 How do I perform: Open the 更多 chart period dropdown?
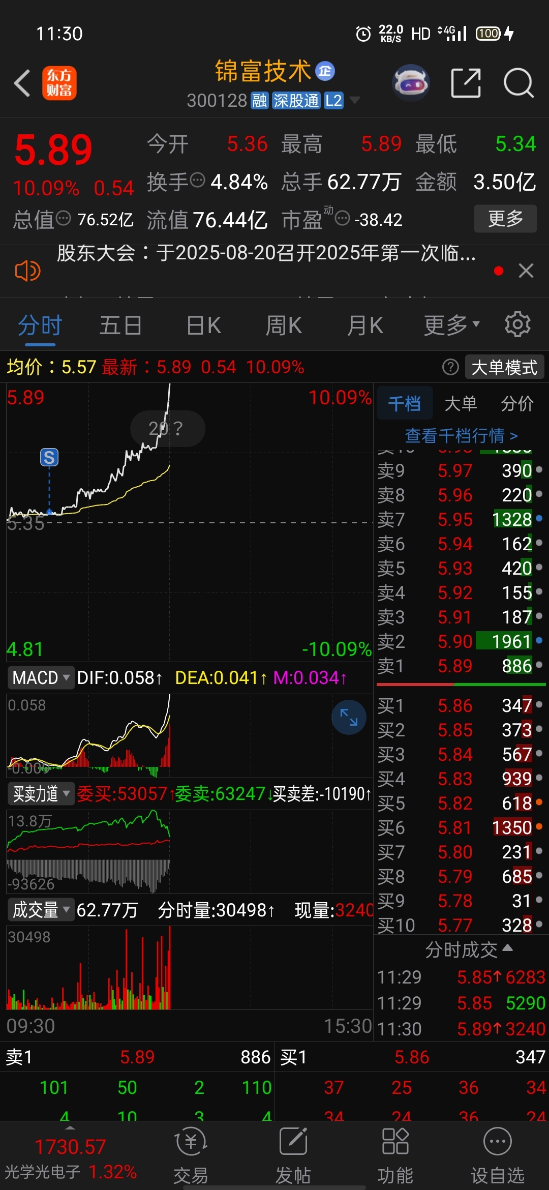(452, 325)
